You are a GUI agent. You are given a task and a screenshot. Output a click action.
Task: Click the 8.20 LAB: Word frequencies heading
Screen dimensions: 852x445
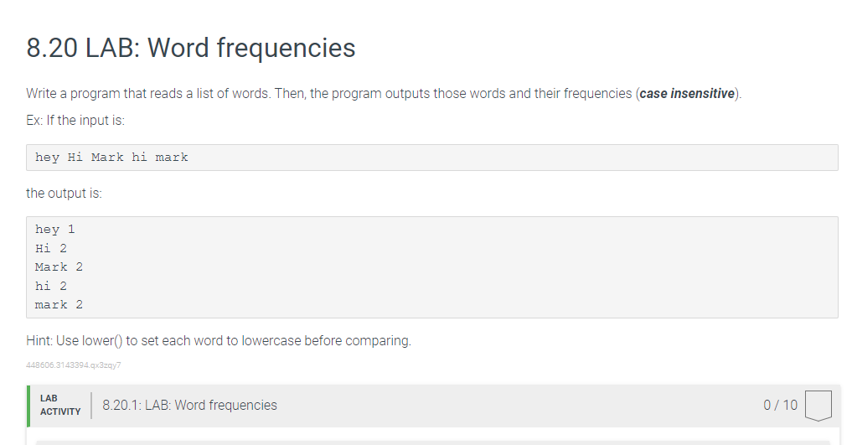coord(191,48)
